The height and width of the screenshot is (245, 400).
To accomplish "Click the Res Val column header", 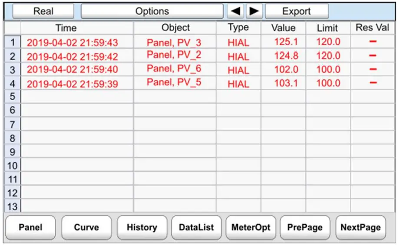I will coord(373,28).
